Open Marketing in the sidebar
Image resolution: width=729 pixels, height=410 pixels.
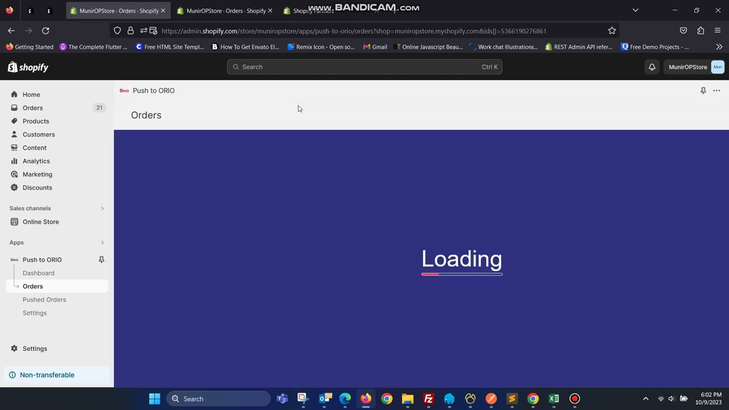coord(38,174)
